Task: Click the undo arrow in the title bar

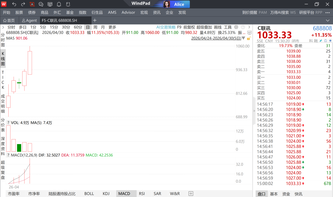Action: click(x=14, y=4)
